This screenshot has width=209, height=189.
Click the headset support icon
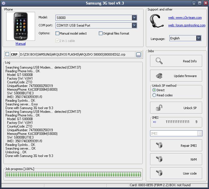[x=156, y=21]
